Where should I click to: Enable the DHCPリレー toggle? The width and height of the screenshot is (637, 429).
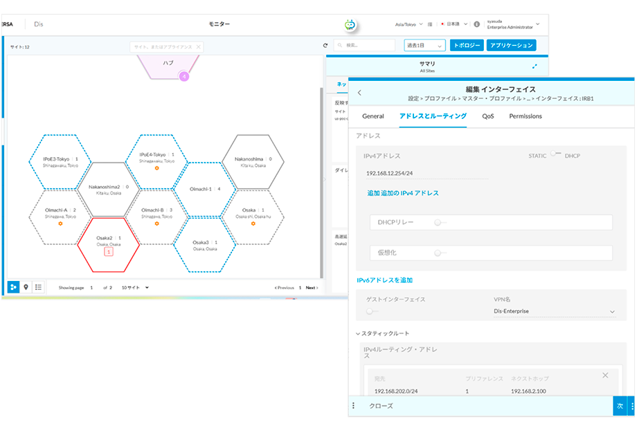pyautogui.click(x=438, y=222)
